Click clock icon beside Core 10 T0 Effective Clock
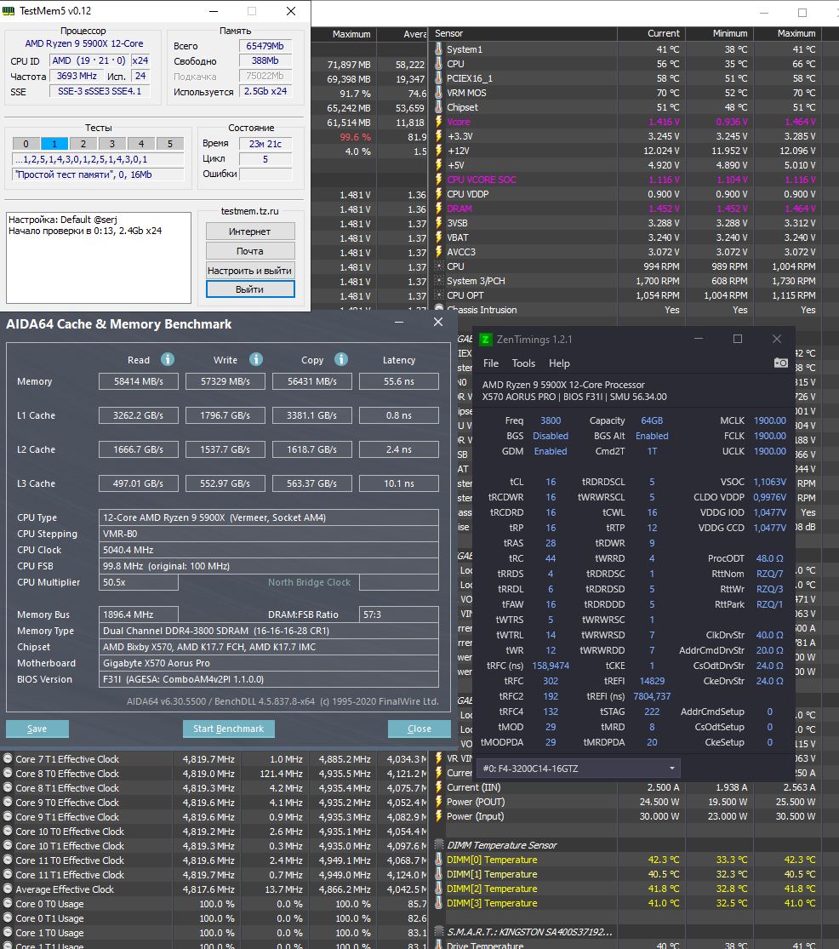The height and width of the screenshot is (949, 839). (8, 831)
